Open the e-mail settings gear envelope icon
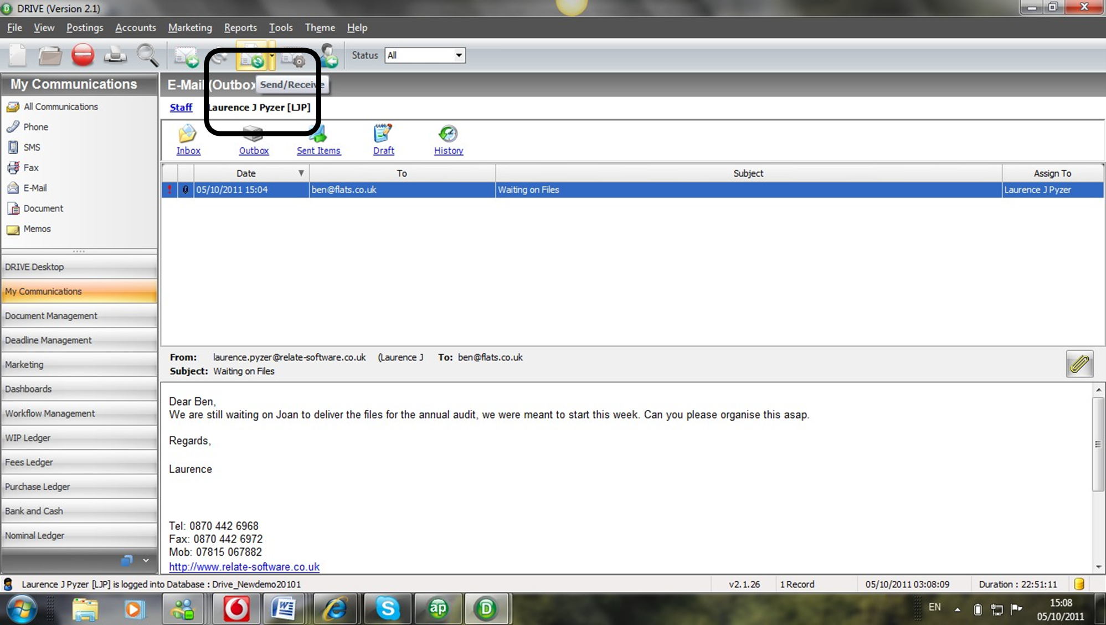Screen dimensions: 1106x625 coord(293,58)
